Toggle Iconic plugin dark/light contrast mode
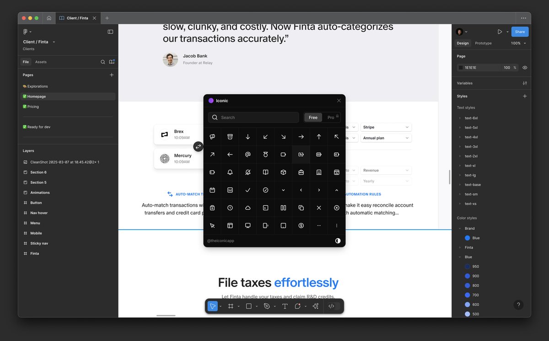 338,240
